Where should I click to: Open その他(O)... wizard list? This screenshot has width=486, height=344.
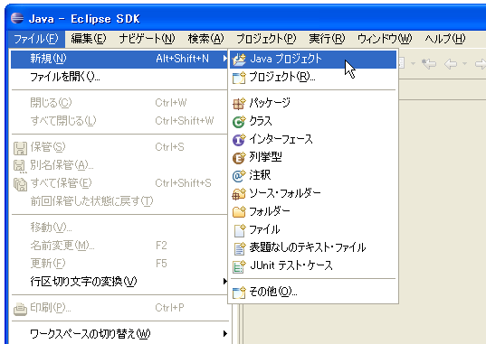point(313,292)
